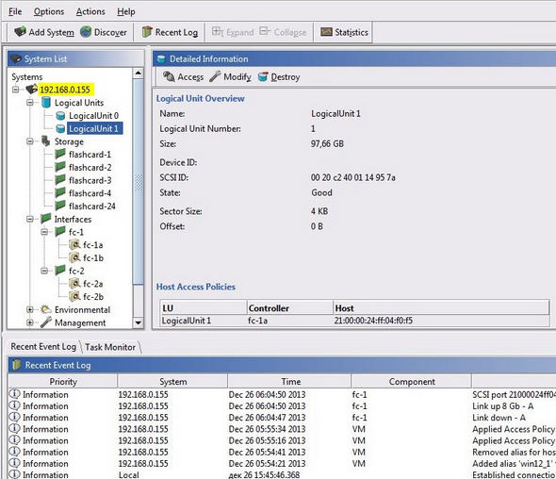This screenshot has width=556, height=479.
Task: Click the fc-2 card icon
Action: tap(60, 270)
